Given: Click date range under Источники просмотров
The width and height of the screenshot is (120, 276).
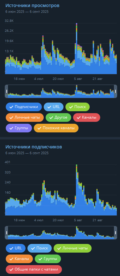Looking at the screenshot, I should click(x=27, y=12).
